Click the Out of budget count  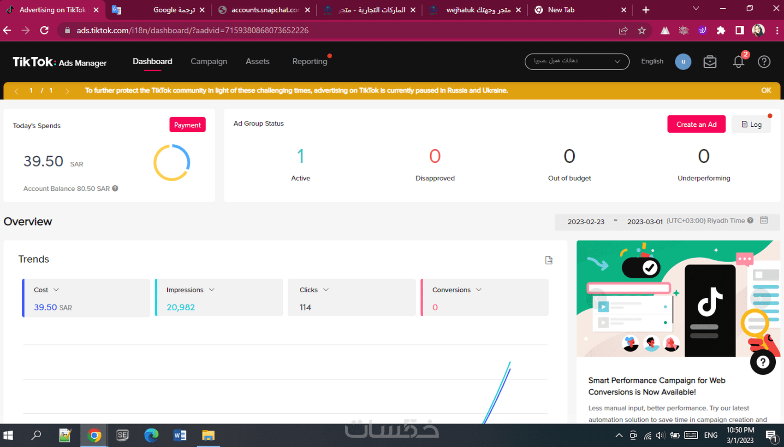[x=570, y=157]
